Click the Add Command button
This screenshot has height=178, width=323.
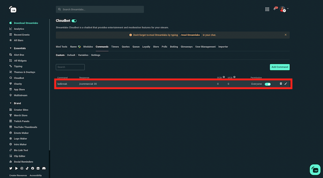click(280, 67)
